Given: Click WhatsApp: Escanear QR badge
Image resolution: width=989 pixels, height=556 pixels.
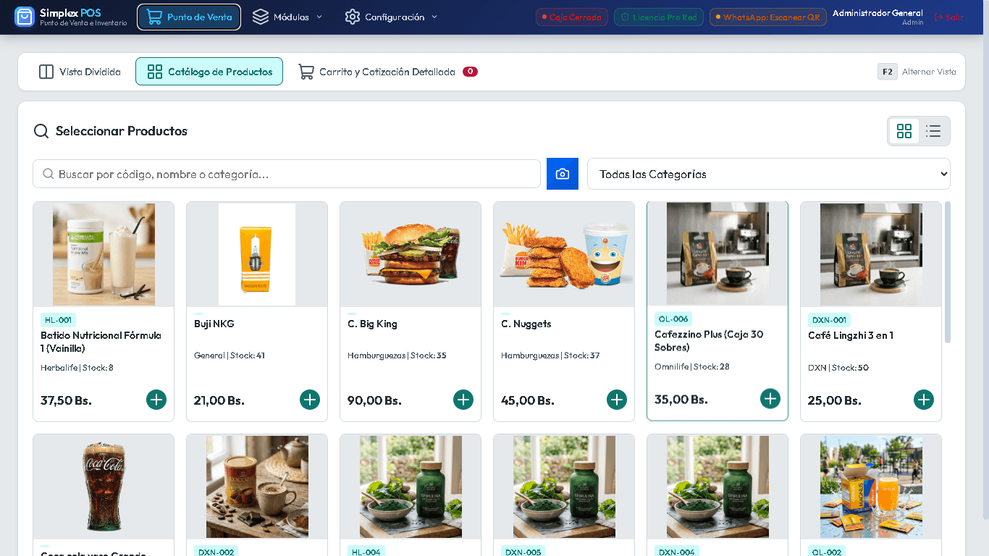Looking at the screenshot, I should pyautogui.click(x=768, y=17).
